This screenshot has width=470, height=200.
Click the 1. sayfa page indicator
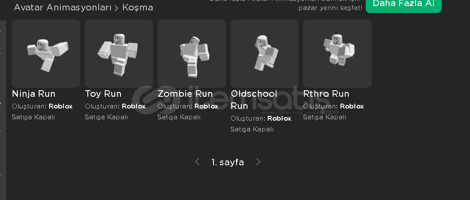[x=227, y=162]
